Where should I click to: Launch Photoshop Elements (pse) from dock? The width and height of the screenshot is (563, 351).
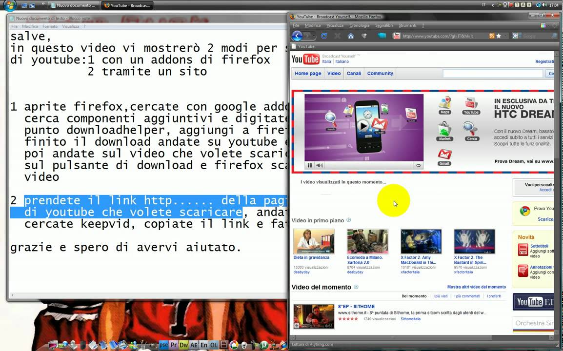point(163,345)
